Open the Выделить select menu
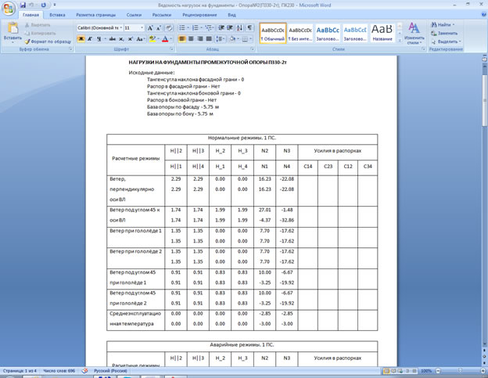Image resolution: width=488 pixels, height=378 pixels. coord(446,41)
